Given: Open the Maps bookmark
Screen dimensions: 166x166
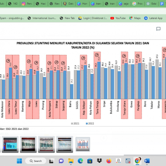Looking at the screenshot, I should 135,18.
